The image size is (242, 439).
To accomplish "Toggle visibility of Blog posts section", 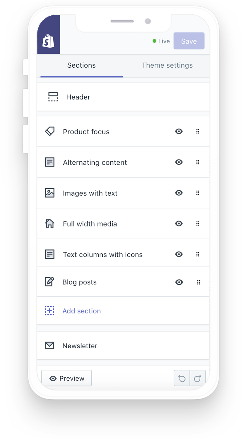I will 179,282.
